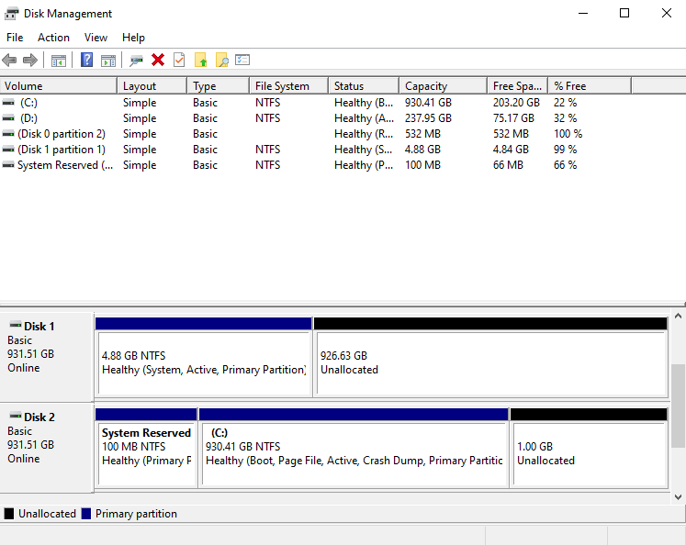Sort by the Type column header
This screenshot has height=545, width=686.
click(x=219, y=86)
